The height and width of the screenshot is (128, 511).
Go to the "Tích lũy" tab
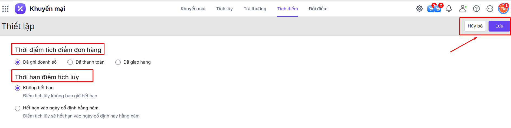224,9
